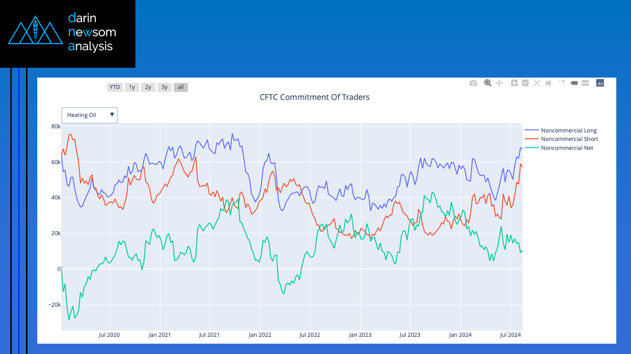Show closest data on hover icon
The width and height of the screenshot is (631, 354).
[x=574, y=83]
